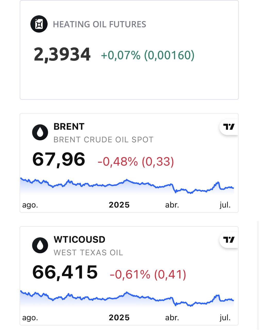
Task: Click the Heating Oil price 2,3934
Action: (62, 55)
